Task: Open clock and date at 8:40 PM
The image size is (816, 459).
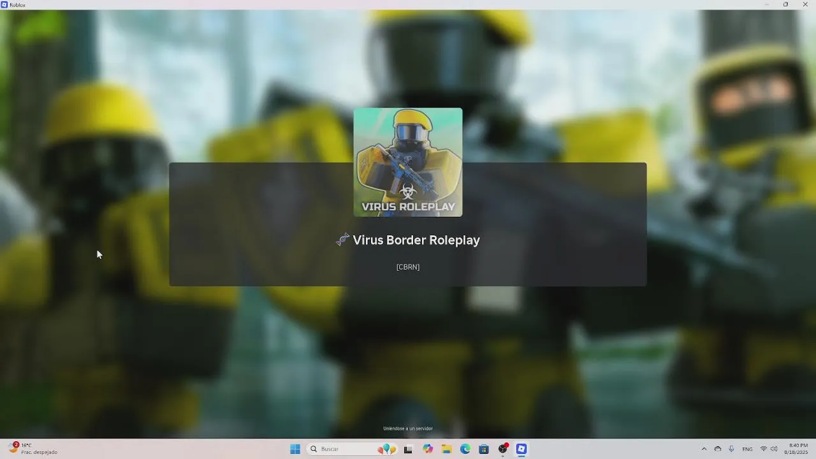Action: tap(798, 449)
